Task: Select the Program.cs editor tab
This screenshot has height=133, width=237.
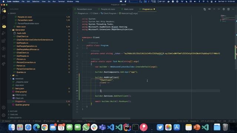Action: (147, 9)
